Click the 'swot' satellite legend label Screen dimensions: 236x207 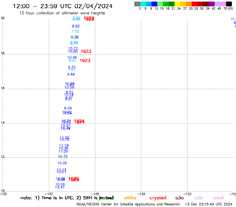[219, 198]
